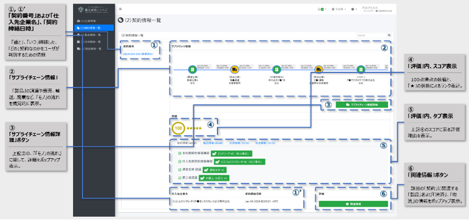Click the green building node labeled (ベンダー)
Image resolution: width=469 pixels, height=220 pixels.
pos(361,70)
